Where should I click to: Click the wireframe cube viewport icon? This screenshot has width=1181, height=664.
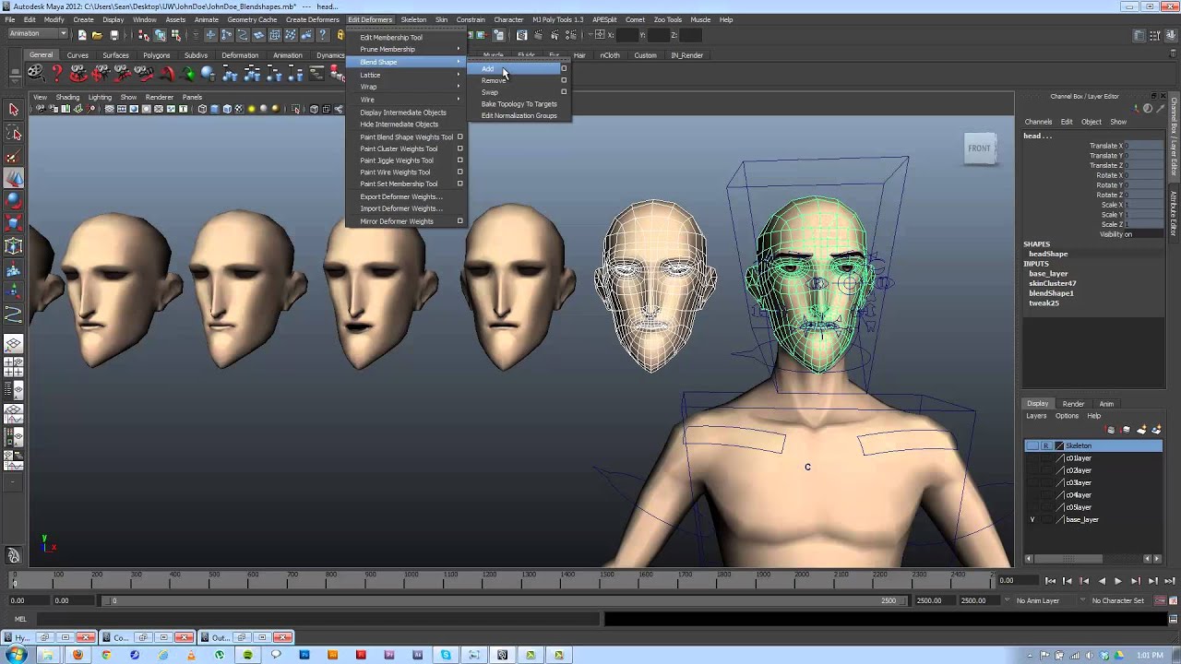pyautogui.click(x=202, y=109)
